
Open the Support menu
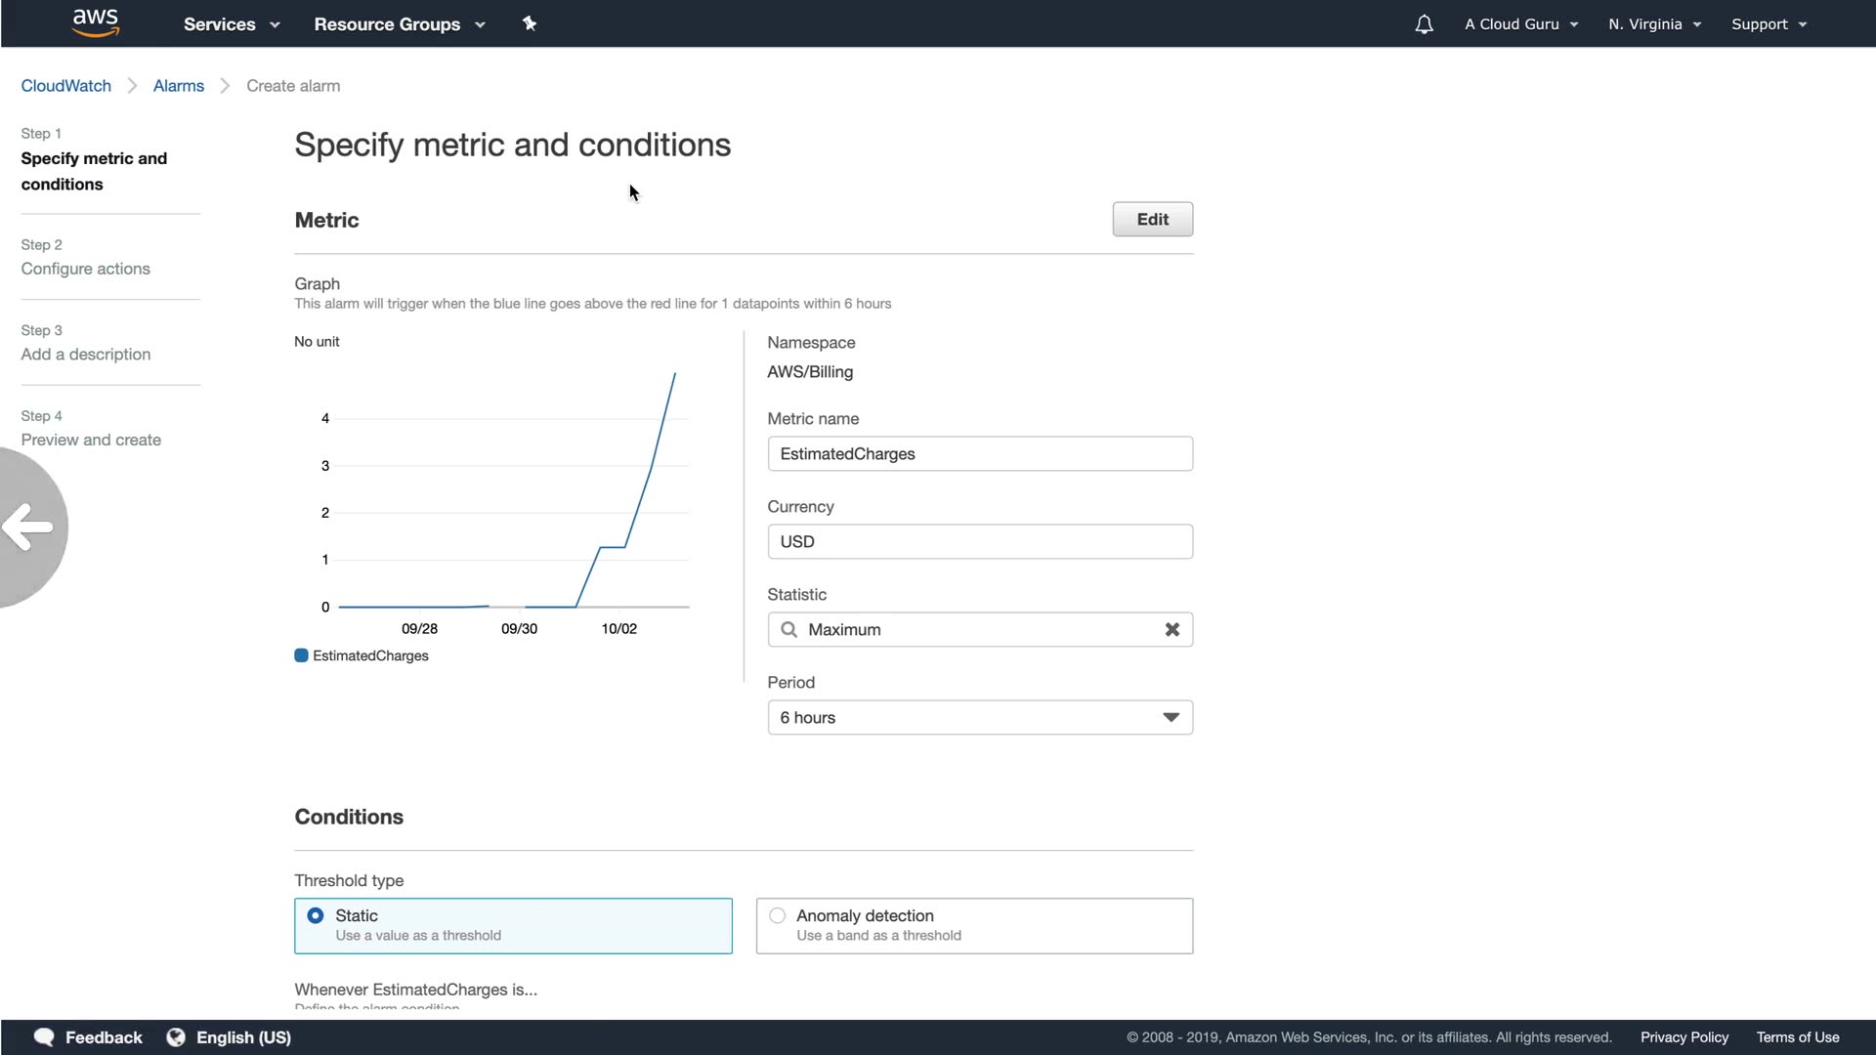[x=1769, y=24]
